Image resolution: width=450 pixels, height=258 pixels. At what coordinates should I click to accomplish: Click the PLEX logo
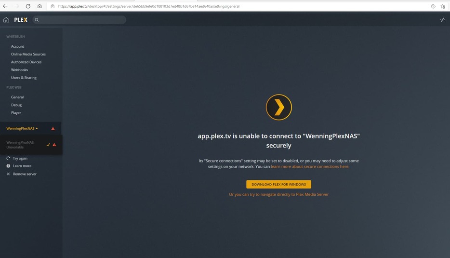(x=21, y=20)
